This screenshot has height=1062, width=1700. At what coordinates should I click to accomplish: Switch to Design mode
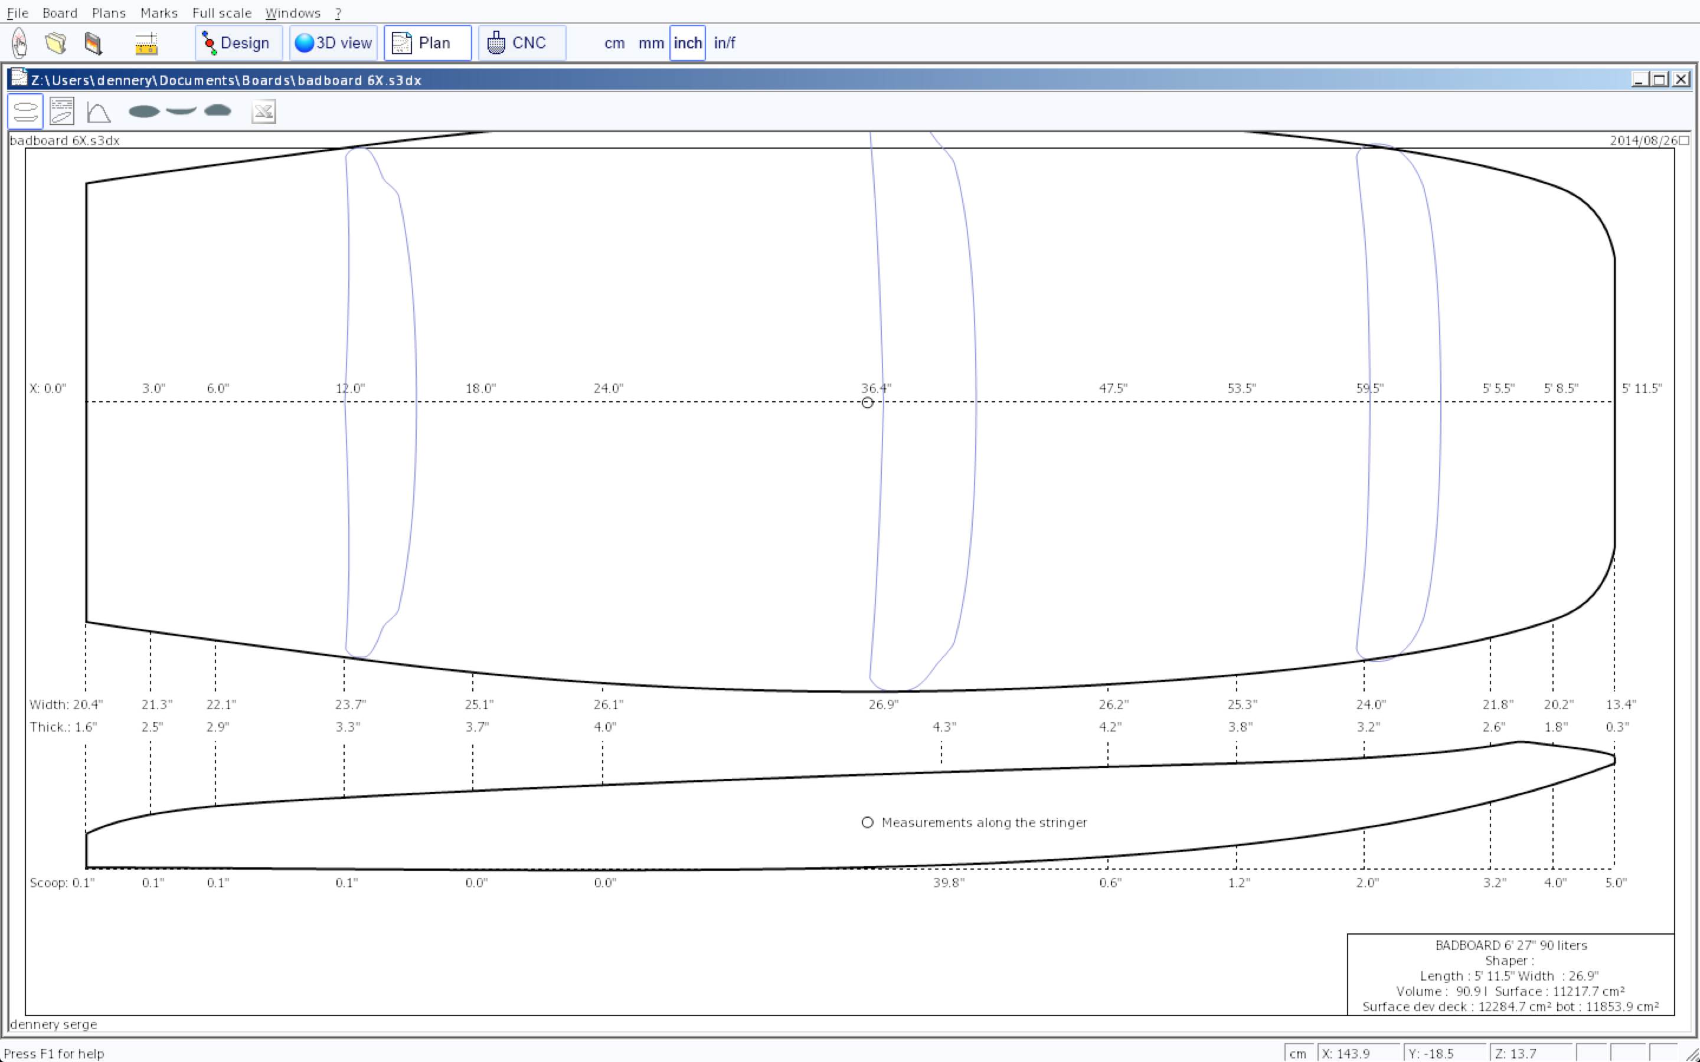click(238, 43)
